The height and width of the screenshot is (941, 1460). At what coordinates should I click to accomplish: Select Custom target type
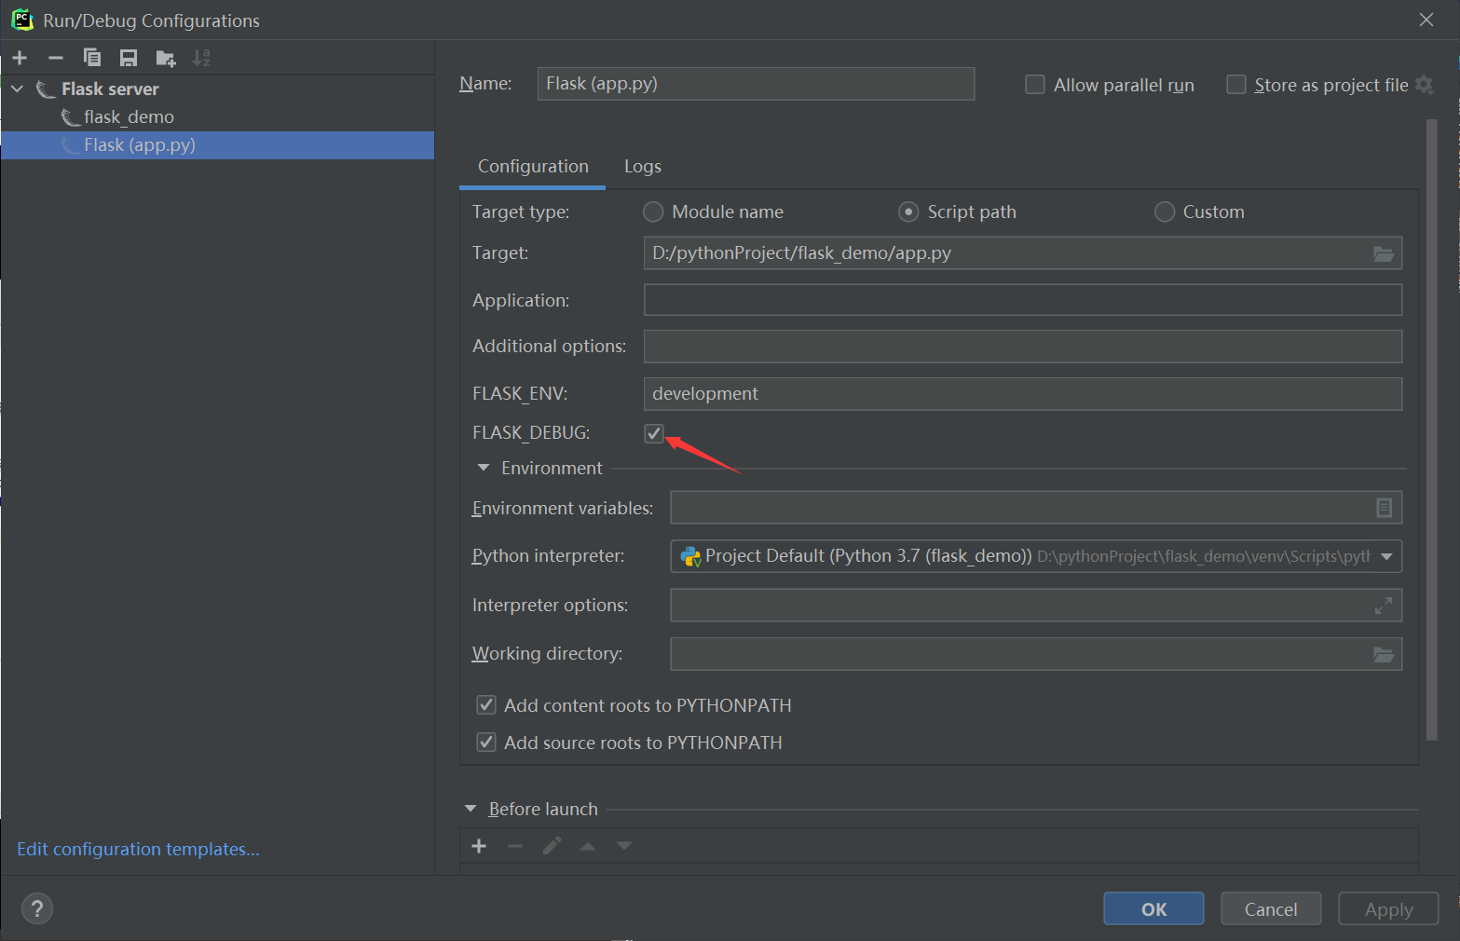click(x=1165, y=212)
